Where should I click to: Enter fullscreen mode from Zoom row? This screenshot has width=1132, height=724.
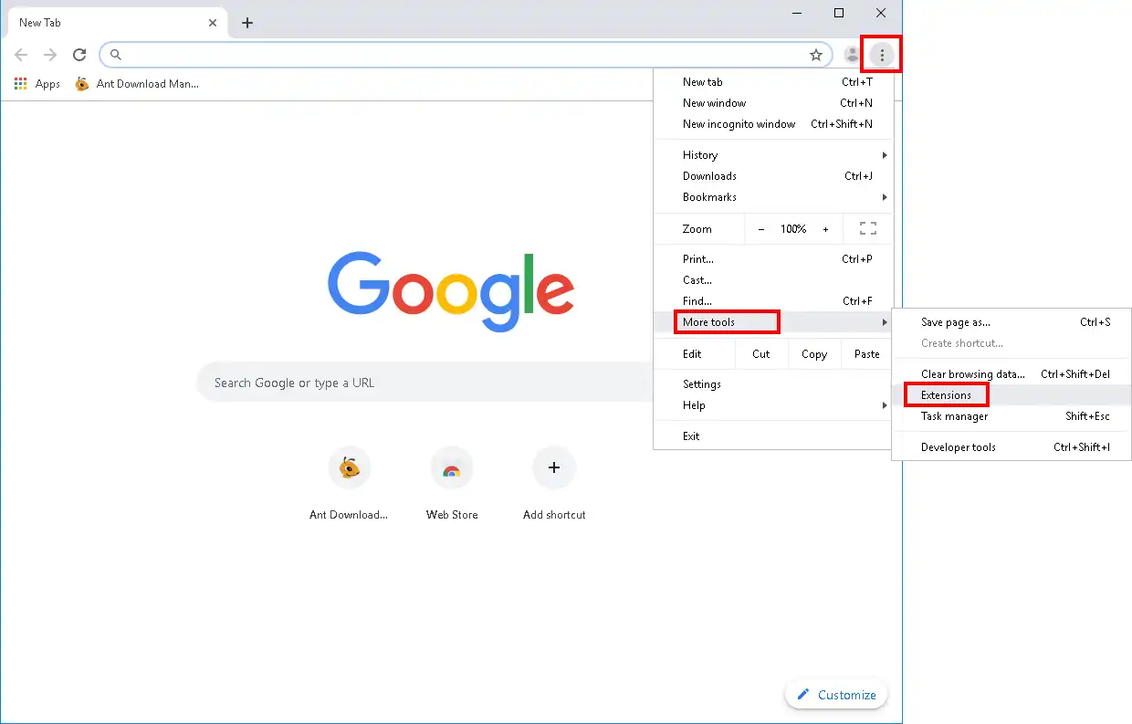click(x=868, y=229)
